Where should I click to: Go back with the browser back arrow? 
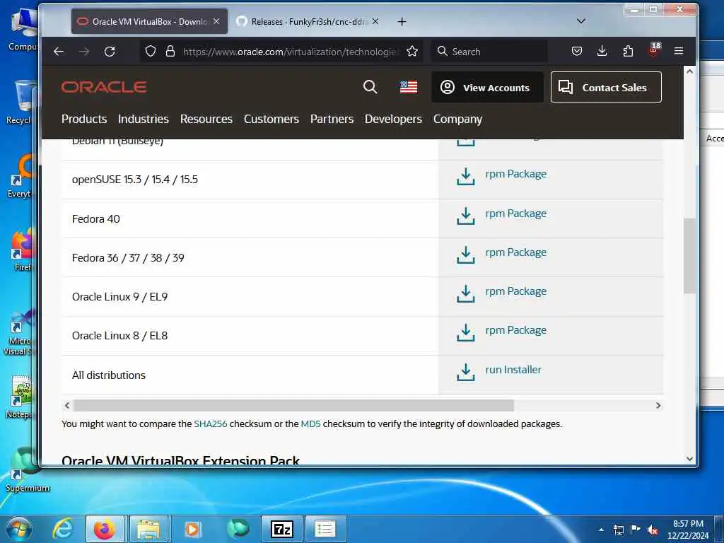[x=59, y=51]
